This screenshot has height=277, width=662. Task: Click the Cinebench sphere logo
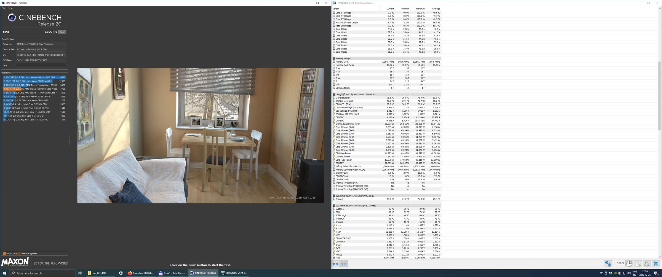click(12, 18)
